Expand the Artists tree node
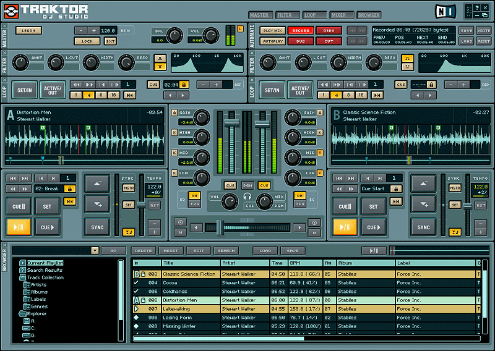495x351 pixels. coord(27,285)
